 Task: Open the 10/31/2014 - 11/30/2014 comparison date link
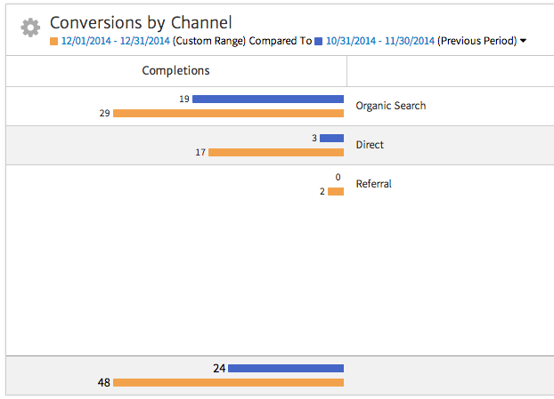point(379,41)
